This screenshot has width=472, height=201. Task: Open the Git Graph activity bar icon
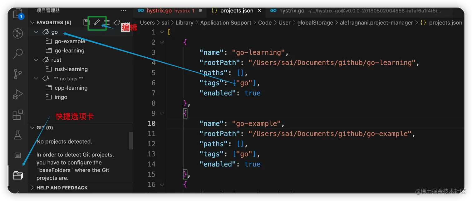18,33
